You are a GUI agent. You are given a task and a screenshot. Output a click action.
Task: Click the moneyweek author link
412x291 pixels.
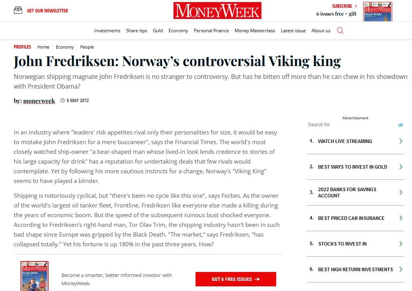coord(39,101)
